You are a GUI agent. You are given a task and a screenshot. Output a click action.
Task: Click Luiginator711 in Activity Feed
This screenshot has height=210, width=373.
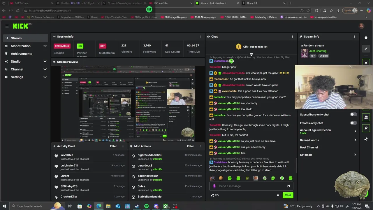[69, 165]
